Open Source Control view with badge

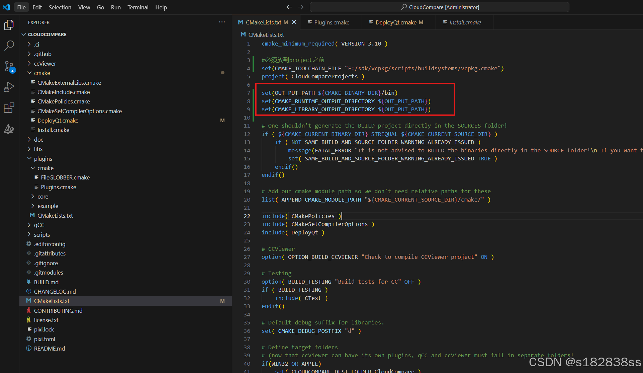click(9, 66)
